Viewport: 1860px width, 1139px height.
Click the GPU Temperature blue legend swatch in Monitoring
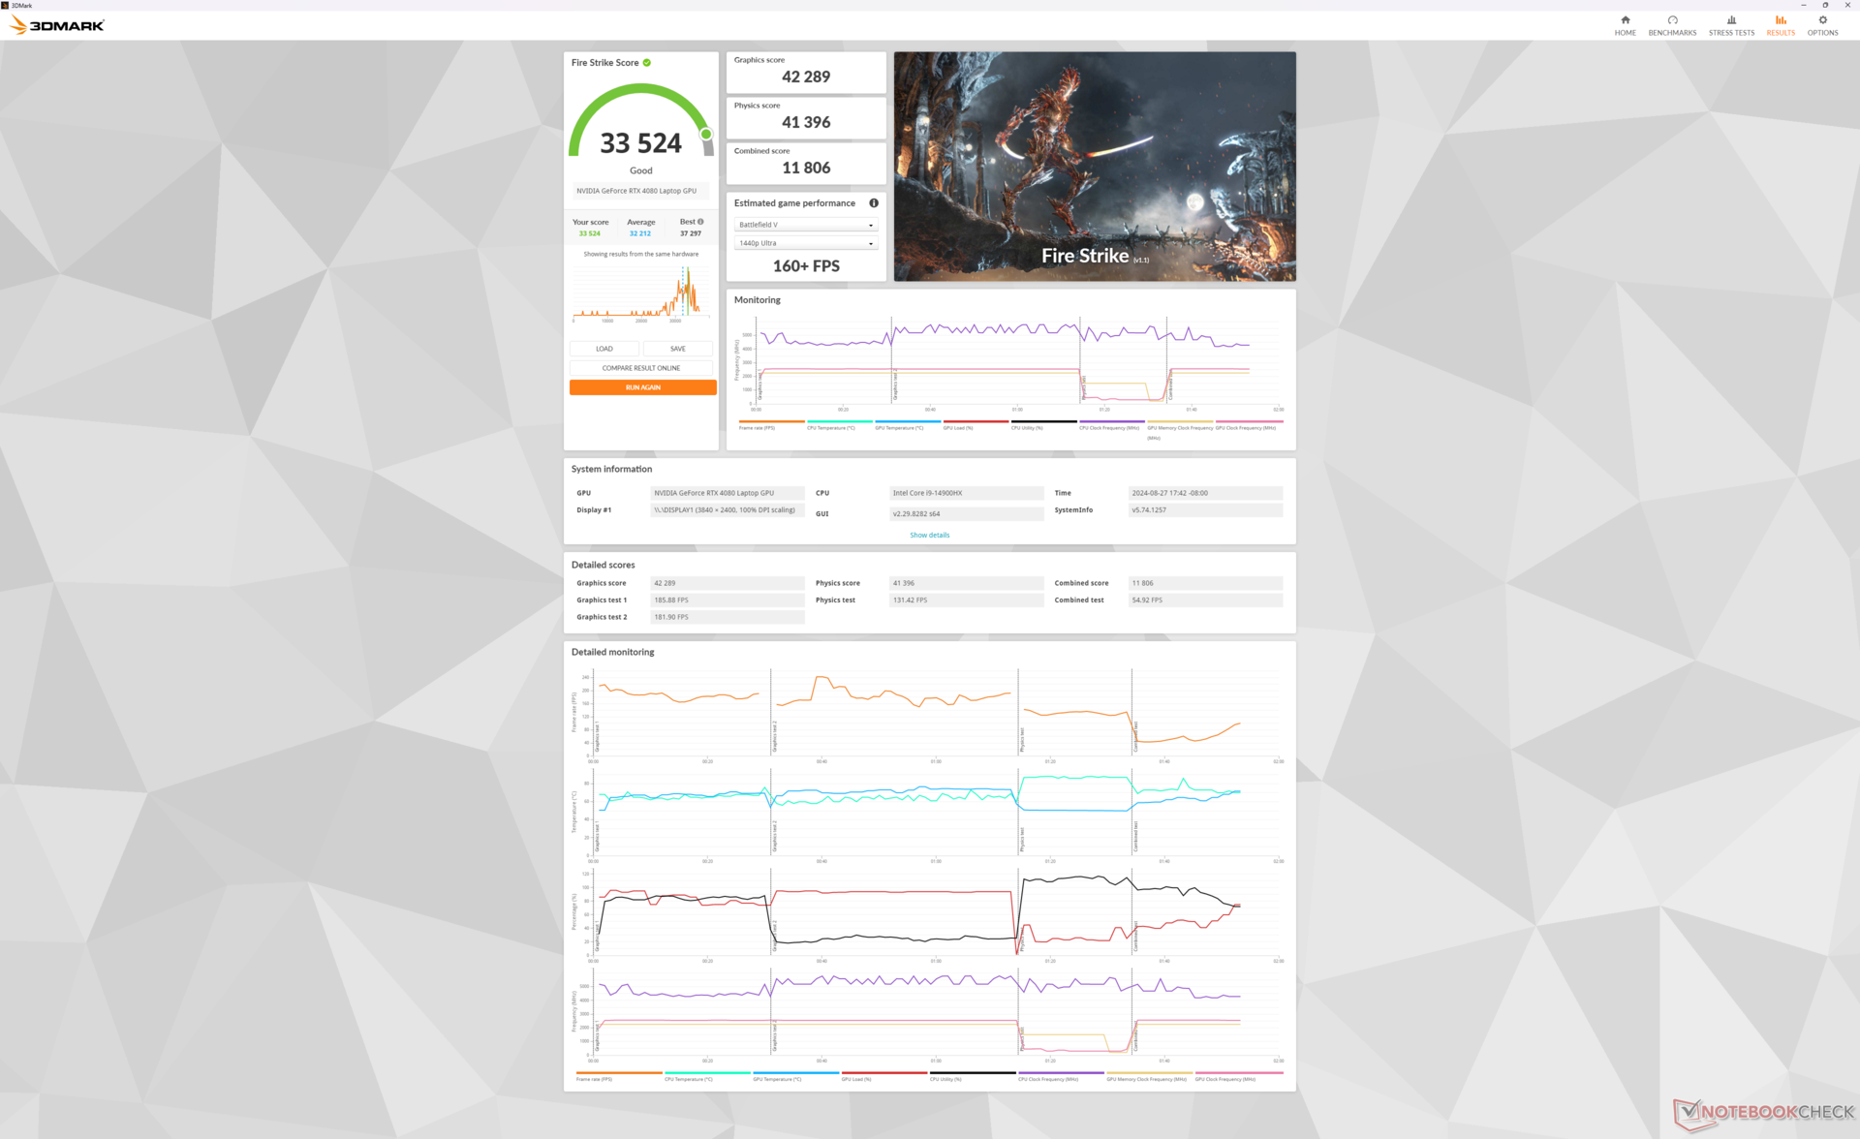point(908,421)
